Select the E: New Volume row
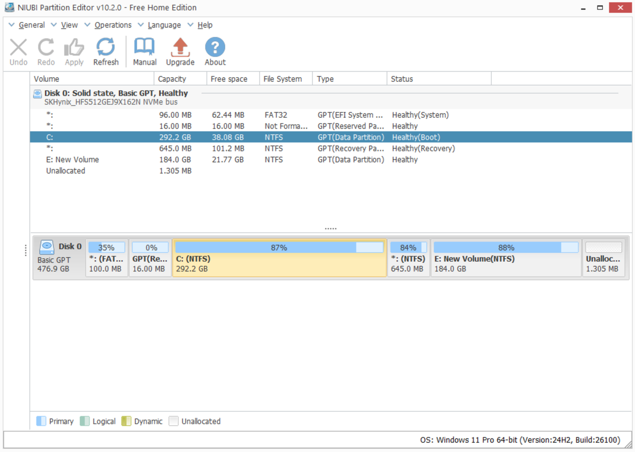The width and height of the screenshot is (635, 452). (x=331, y=160)
